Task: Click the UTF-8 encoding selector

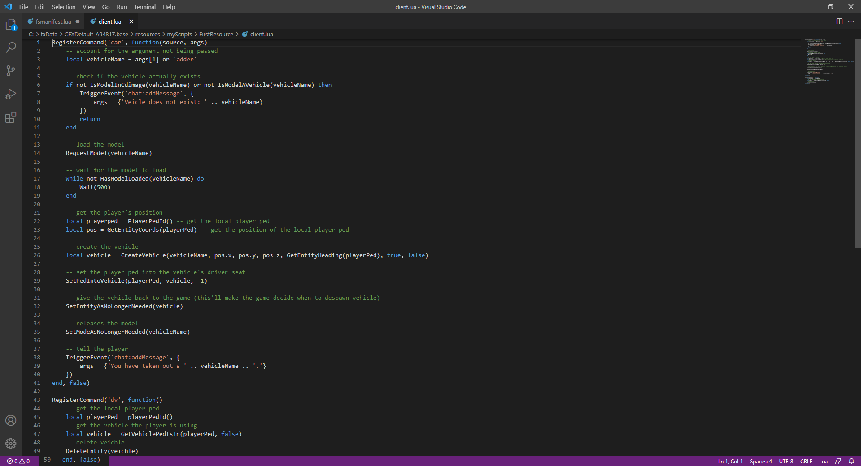Action: coord(786,461)
